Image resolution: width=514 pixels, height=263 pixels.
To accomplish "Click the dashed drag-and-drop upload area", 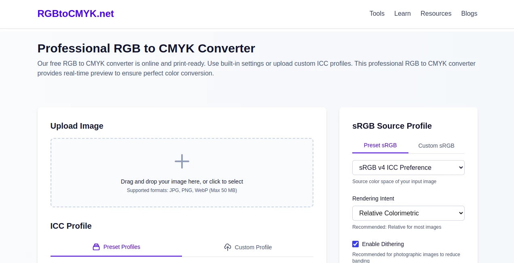I will click(182, 173).
